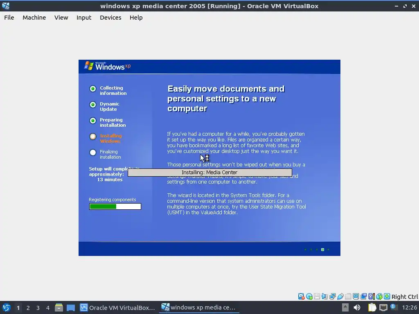Switch to workspace 1
Viewport: 419px width, 314px height.
(x=18, y=308)
